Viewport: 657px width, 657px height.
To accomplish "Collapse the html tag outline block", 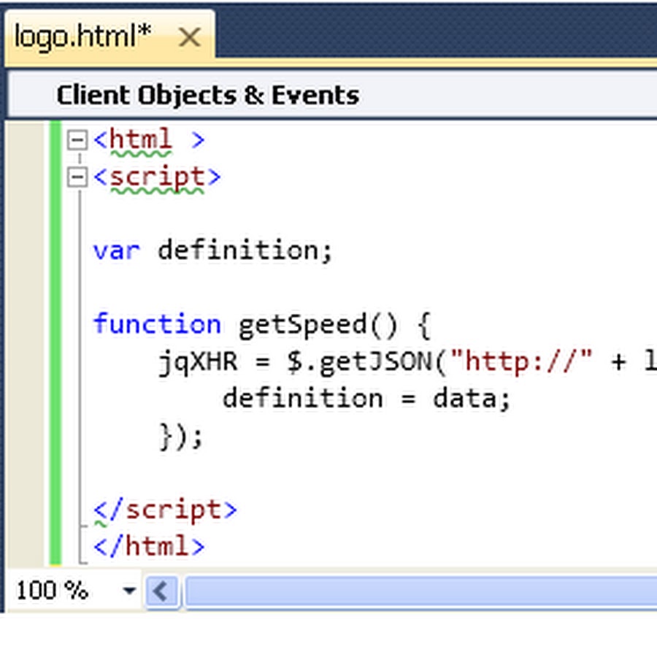I will (x=77, y=139).
